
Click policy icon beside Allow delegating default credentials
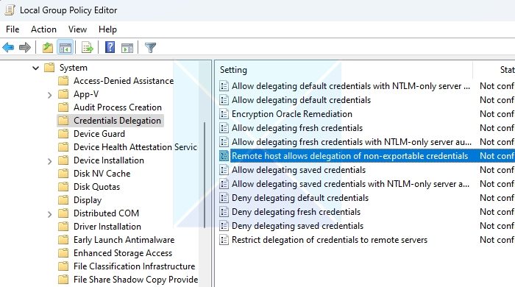tap(224, 100)
